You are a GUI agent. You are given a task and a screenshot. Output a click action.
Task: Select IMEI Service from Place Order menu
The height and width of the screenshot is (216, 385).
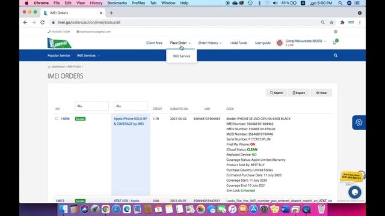pos(182,56)
